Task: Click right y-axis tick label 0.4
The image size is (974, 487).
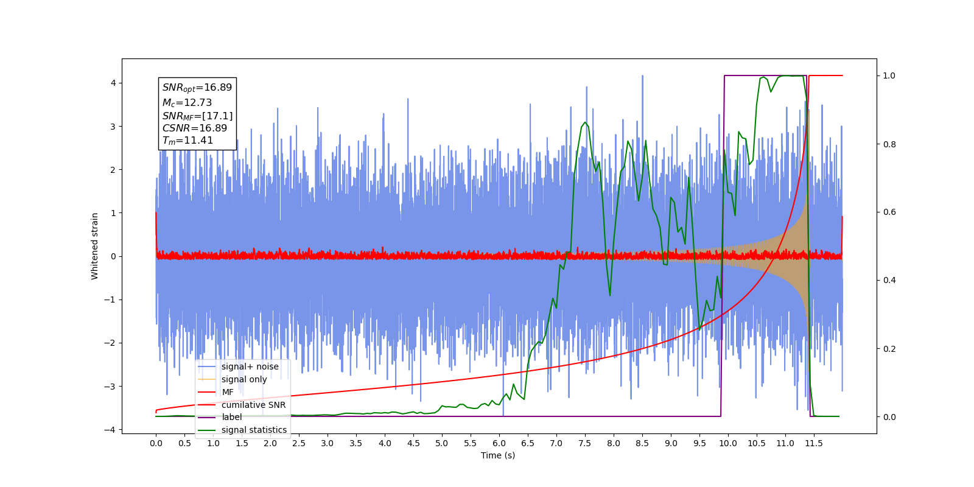Action: tap(889, 281)
